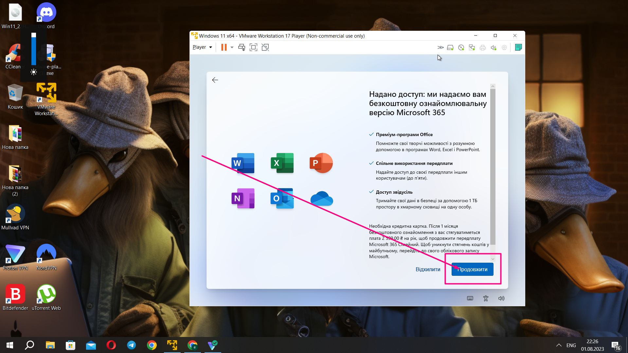Click the scroll-down arrow in setup page
Screen dimensions: 628x353
pos(493,259)
